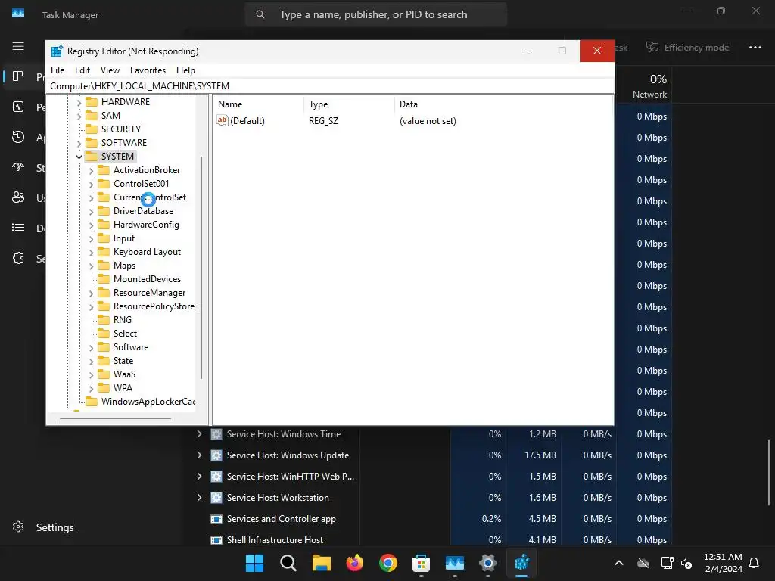The height and width of the screenshot is (581, 775).
Task: Open the Help menu in Registry Editor
Action: pyautogui.click(x=185, y=70)
